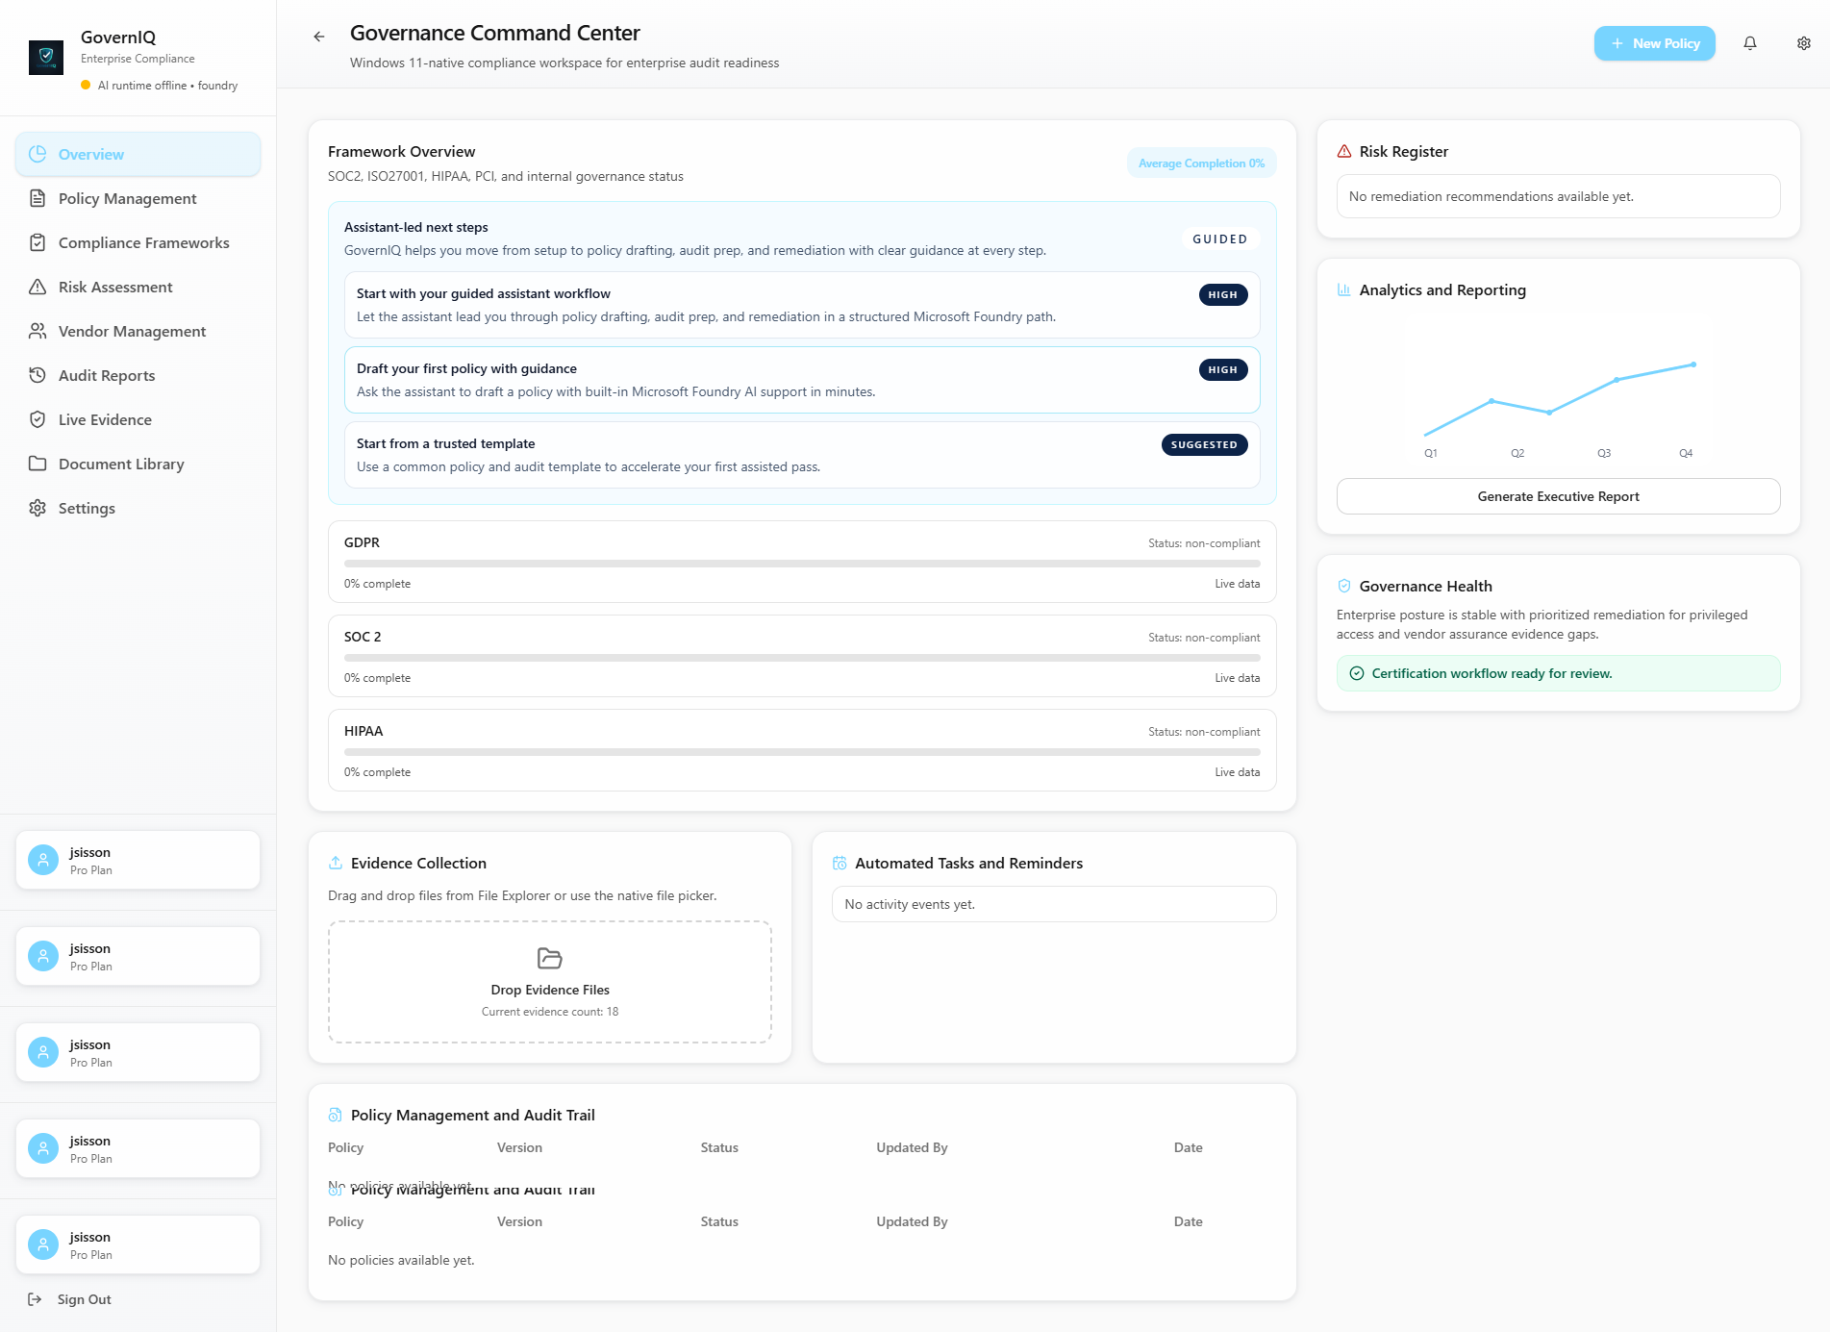
Task: Click the Average Completion 0% badge
Action: pyautogui.click(x=1201, y=163)
